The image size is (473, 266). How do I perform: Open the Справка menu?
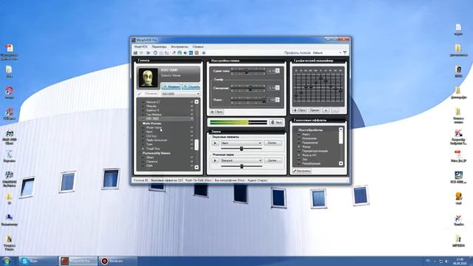coord(198,47)
